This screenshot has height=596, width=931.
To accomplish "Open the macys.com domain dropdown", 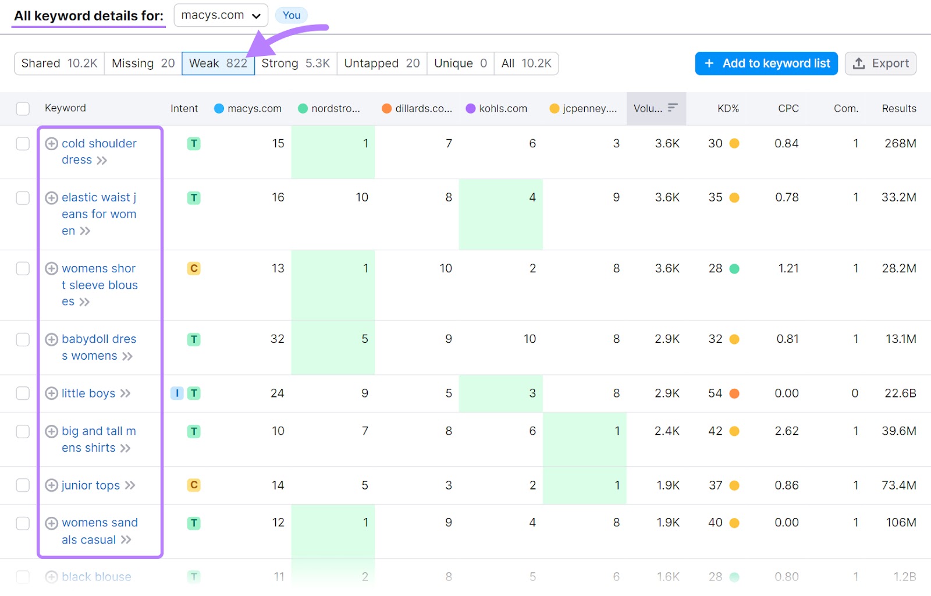I will pyautogui.click(x=221, y=16).
